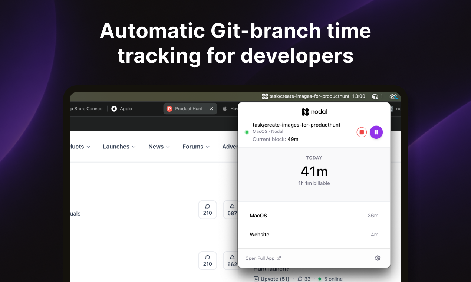
Task: Click the Product Hunt tab favicon
Action: pyautogui.click(x=169, y=109)
